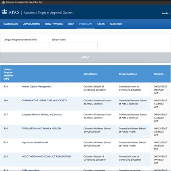Click UPI value 194
This screenshot has height=171, width=171.
click(6, 101)
